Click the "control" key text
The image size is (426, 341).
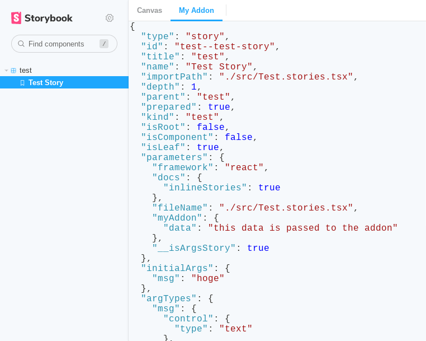(x=188, y=318)
